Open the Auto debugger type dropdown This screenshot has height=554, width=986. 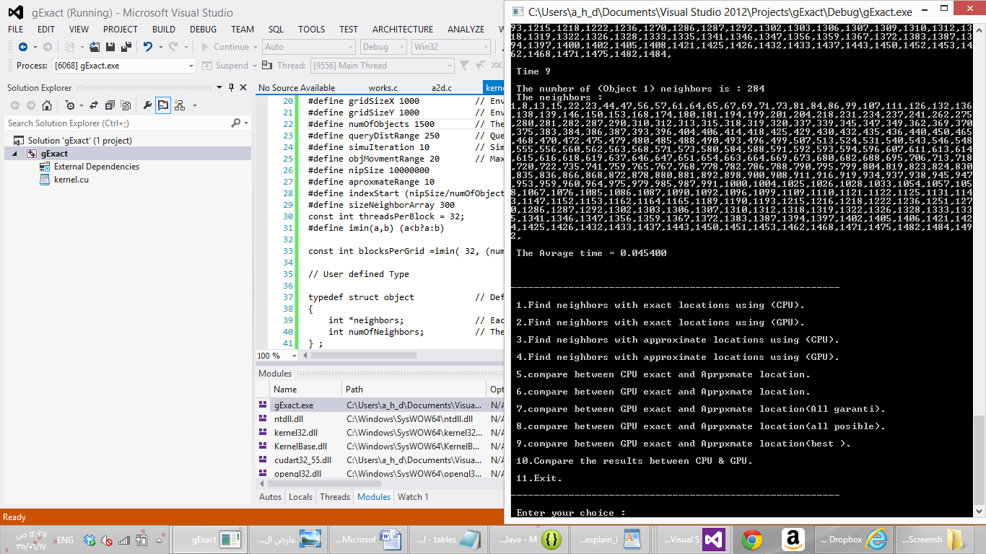[x=309, y=47]
